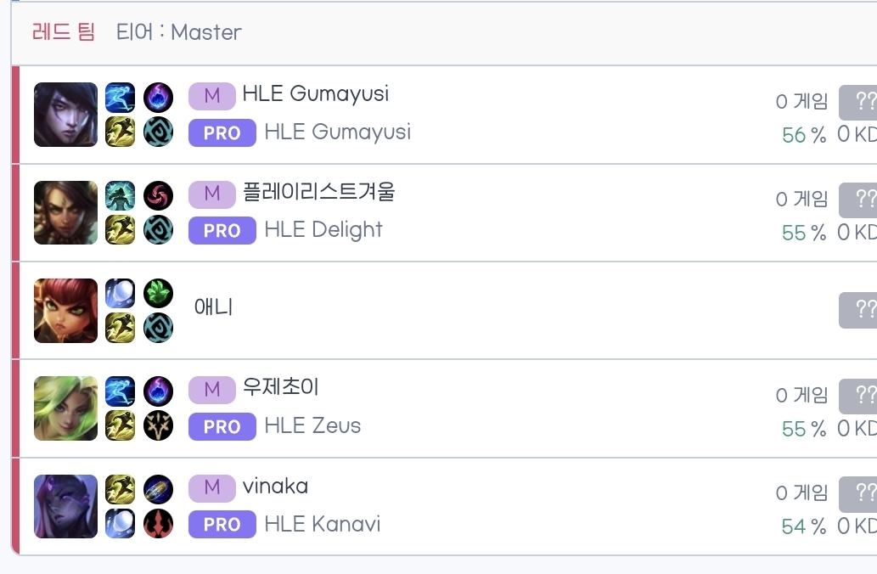
Task: Click the teal Inspiration rune icon in HLE Gumayusi's row
Action: point(158,132)
